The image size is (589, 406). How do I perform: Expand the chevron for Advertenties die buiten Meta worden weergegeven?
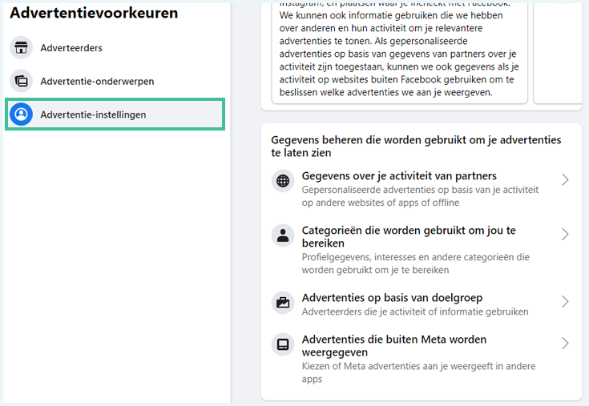click(565, 343)
